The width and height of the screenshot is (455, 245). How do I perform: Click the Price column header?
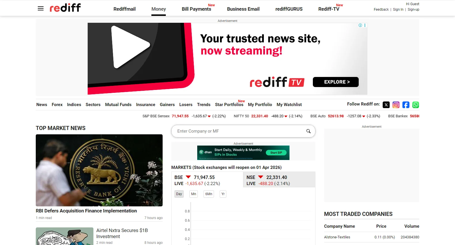coord(381,226)
